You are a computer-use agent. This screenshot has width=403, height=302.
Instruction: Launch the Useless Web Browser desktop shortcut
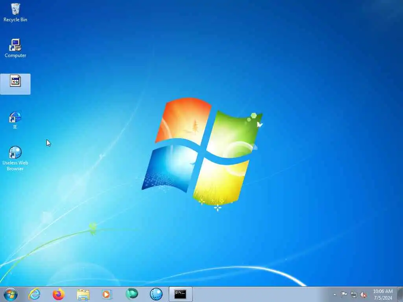tap(15, 158)
